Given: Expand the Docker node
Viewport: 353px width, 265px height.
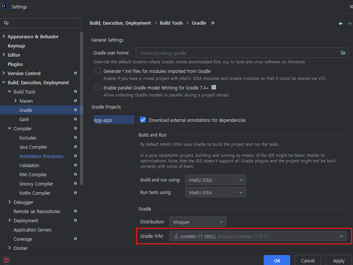Looking at the screenshot, I should click(10, 248).
